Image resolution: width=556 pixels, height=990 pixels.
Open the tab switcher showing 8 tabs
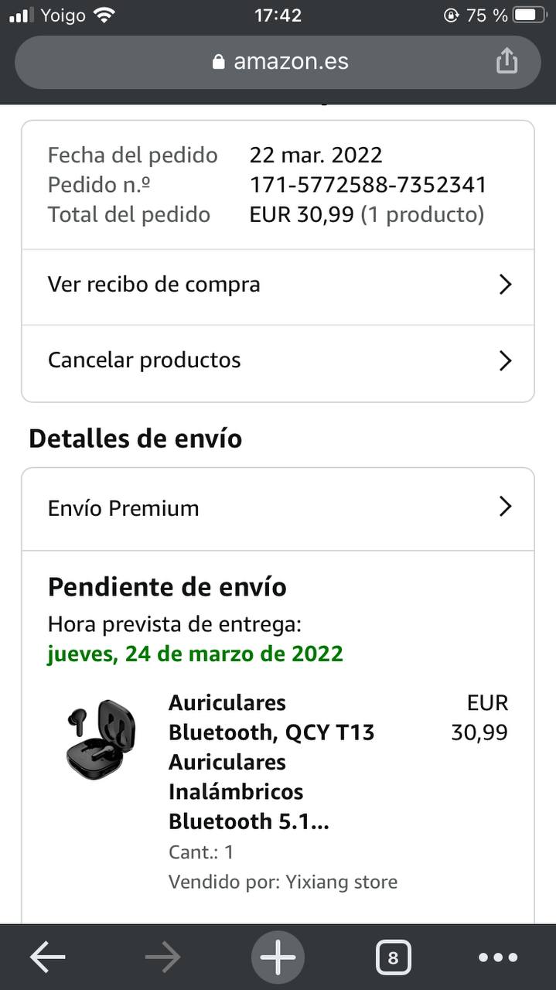[x=393, y=958]
